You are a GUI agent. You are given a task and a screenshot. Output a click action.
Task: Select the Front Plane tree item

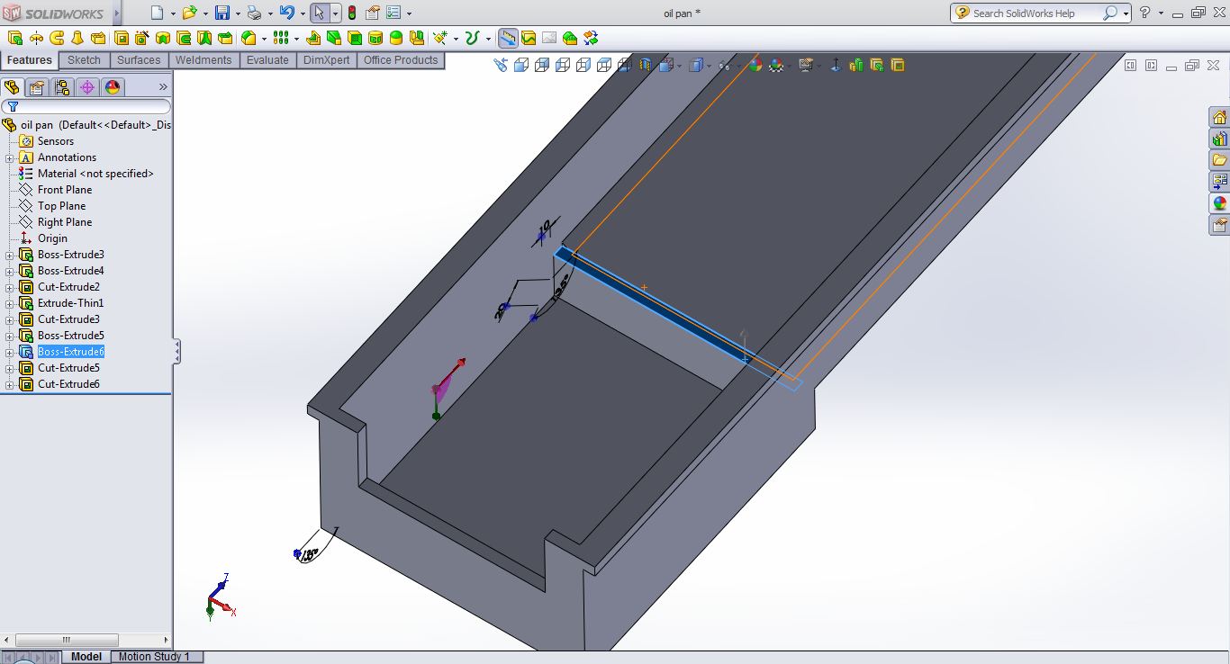click(65, 190)
